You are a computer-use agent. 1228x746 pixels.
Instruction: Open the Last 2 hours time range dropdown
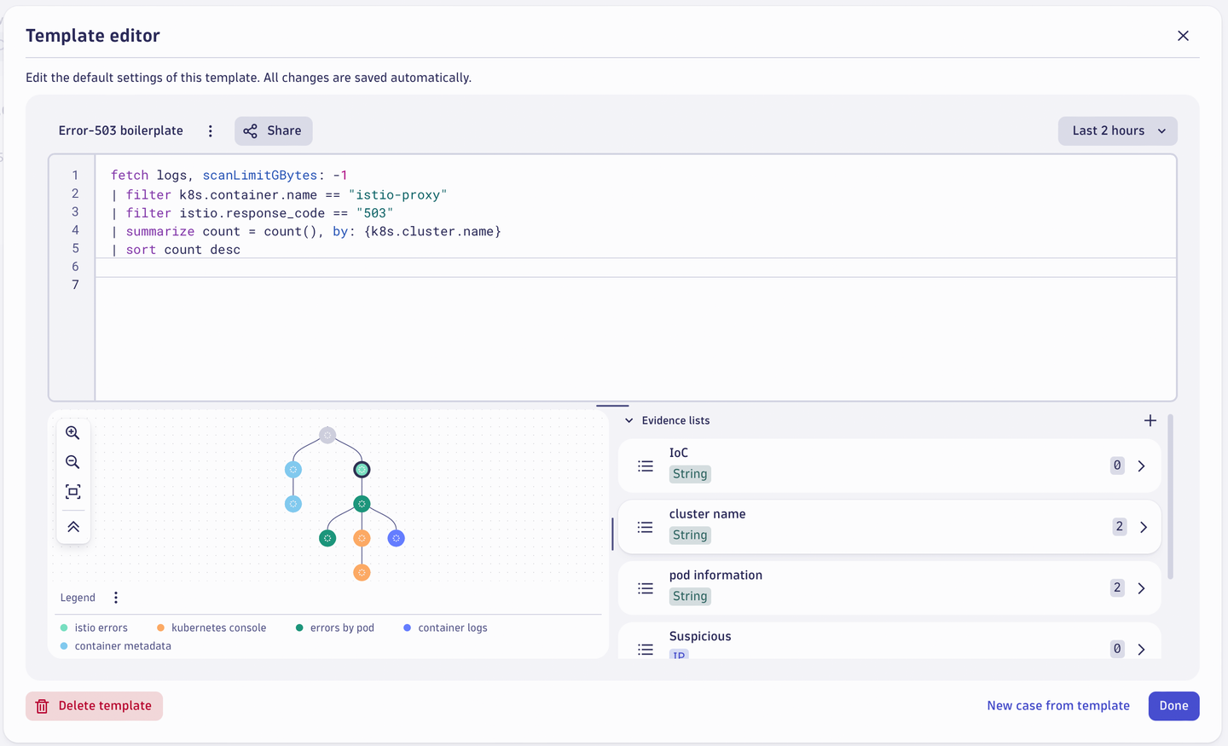(1117, 130)
